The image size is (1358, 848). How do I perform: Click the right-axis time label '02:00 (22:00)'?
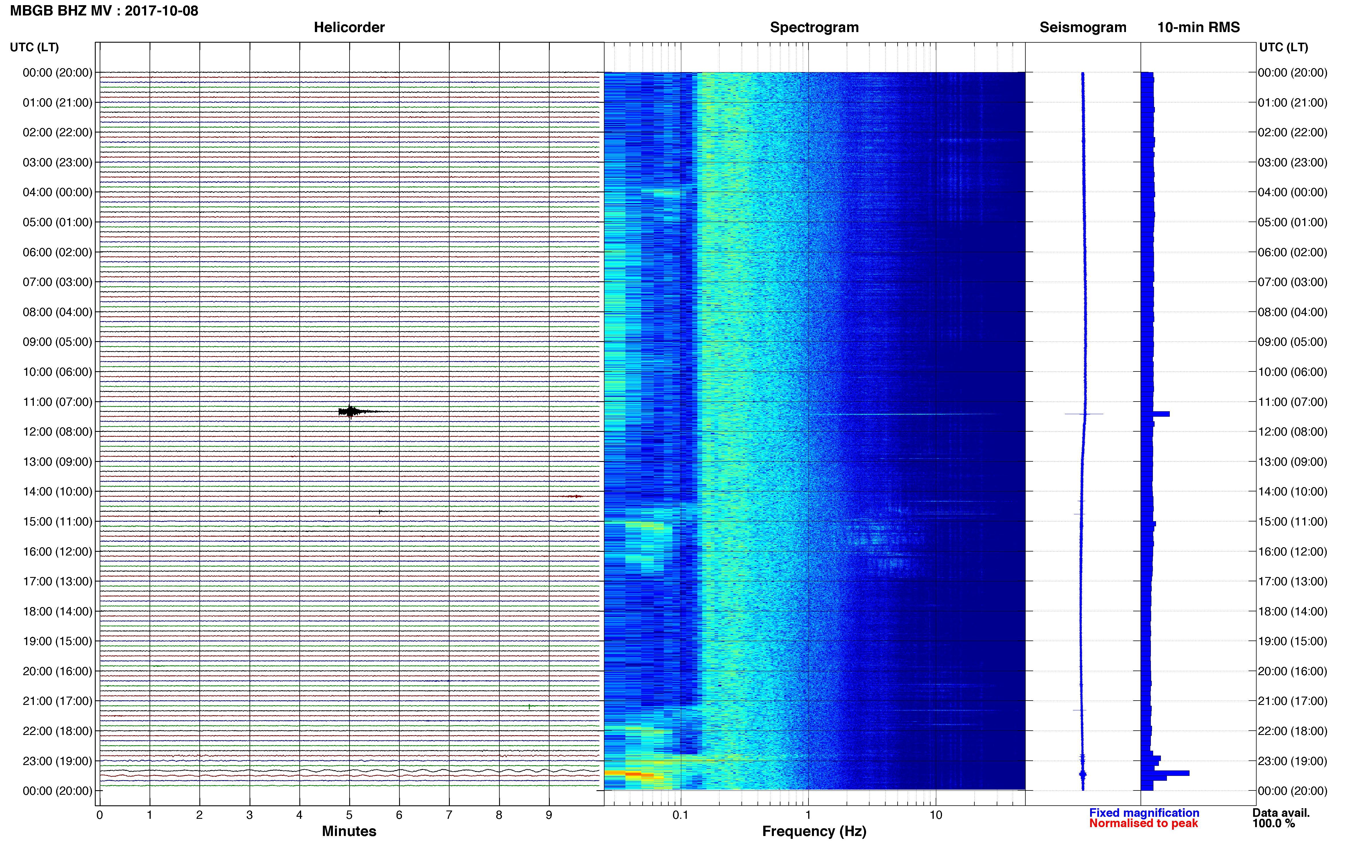[x=1292, y=132]
